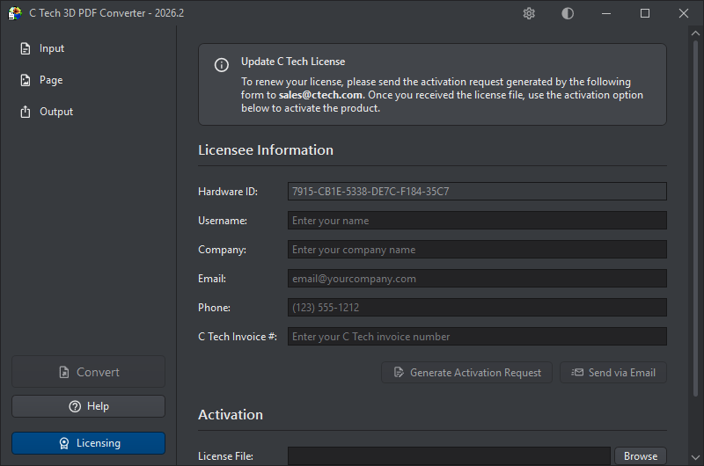
Task: Click the scrollbar down arrow
Action: click(695, 457)
